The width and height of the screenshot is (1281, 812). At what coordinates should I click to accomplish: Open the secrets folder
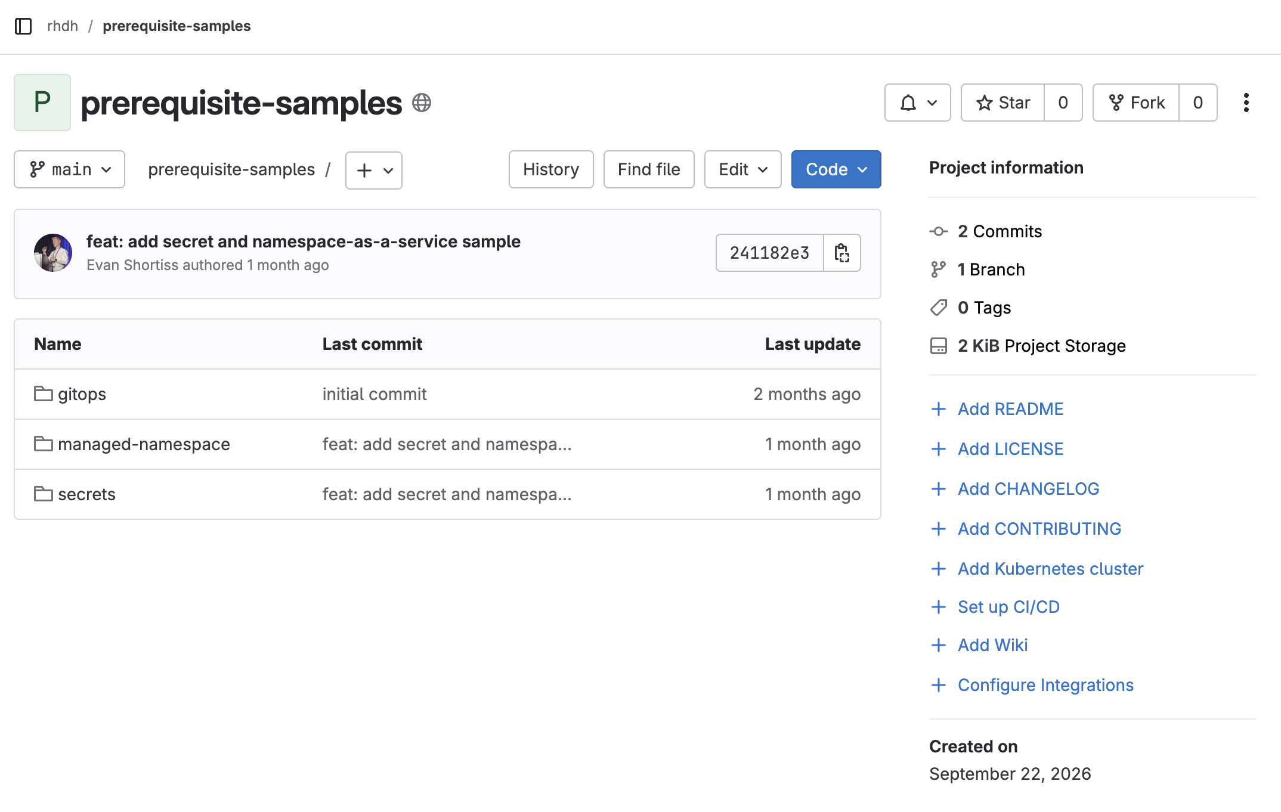tap(86, 494)
